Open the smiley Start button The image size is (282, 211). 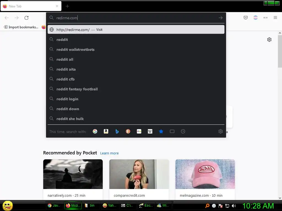point(7,206)
